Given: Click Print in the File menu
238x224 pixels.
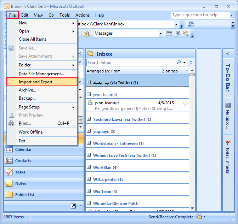Looking at the screenshot, I should click(x=42, y=123).
